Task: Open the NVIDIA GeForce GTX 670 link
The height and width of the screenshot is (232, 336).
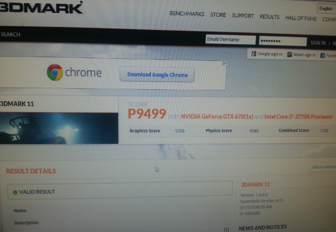Action: [x=217, y=117]
